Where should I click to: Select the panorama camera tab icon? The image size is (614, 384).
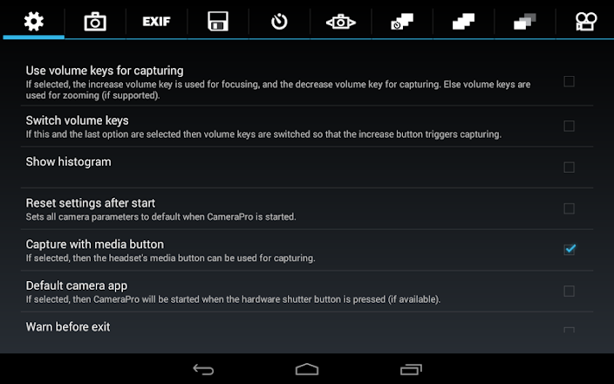[x=341, y=22]
